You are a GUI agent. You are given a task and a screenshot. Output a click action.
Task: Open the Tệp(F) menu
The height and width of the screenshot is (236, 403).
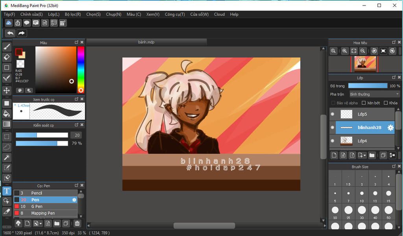tap(9, 15)
